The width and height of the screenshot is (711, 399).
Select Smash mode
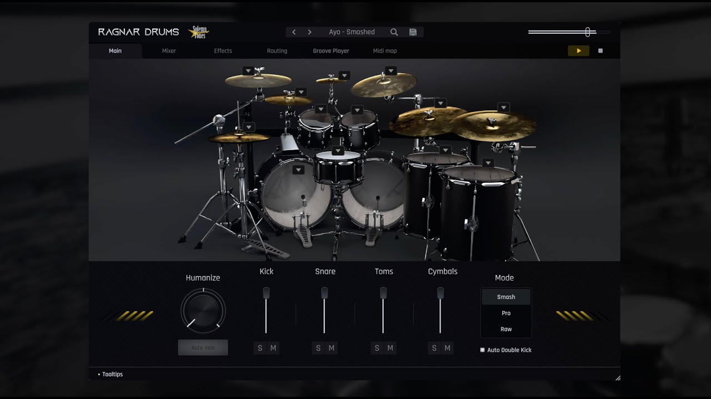tap(506, 297)
